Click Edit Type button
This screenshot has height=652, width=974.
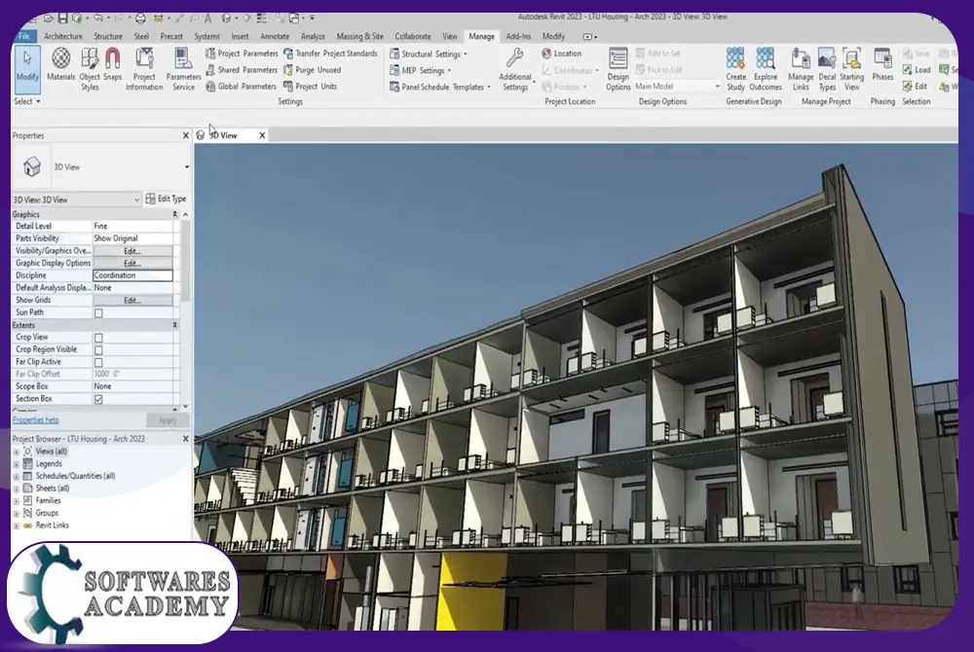click(166, 199)
